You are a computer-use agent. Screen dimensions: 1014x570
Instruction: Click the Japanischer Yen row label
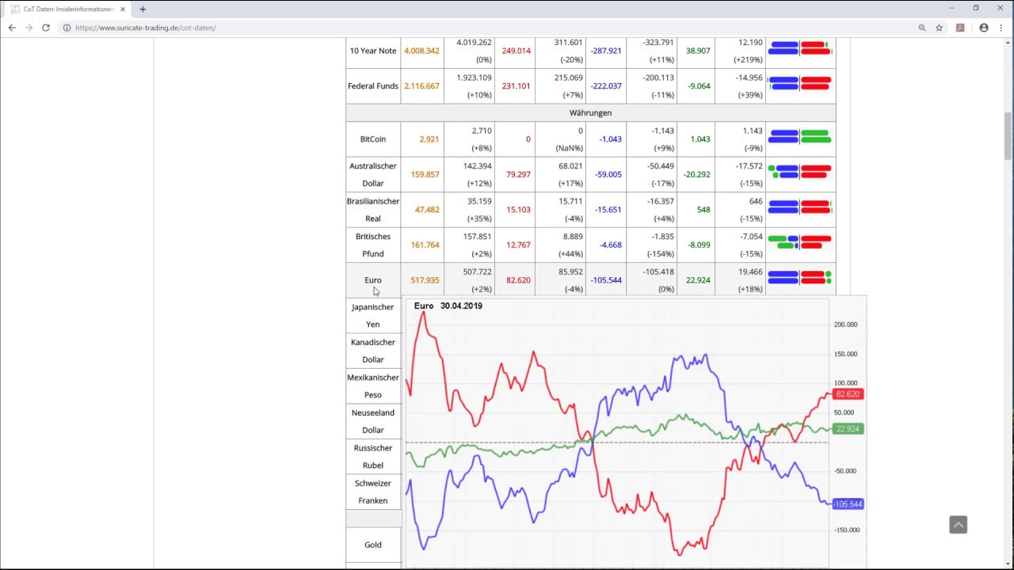[372, 315]
